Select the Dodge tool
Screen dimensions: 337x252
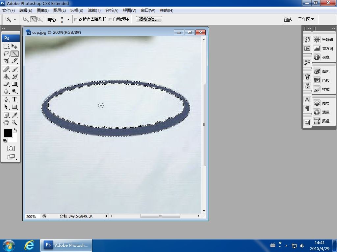point(14,91)
